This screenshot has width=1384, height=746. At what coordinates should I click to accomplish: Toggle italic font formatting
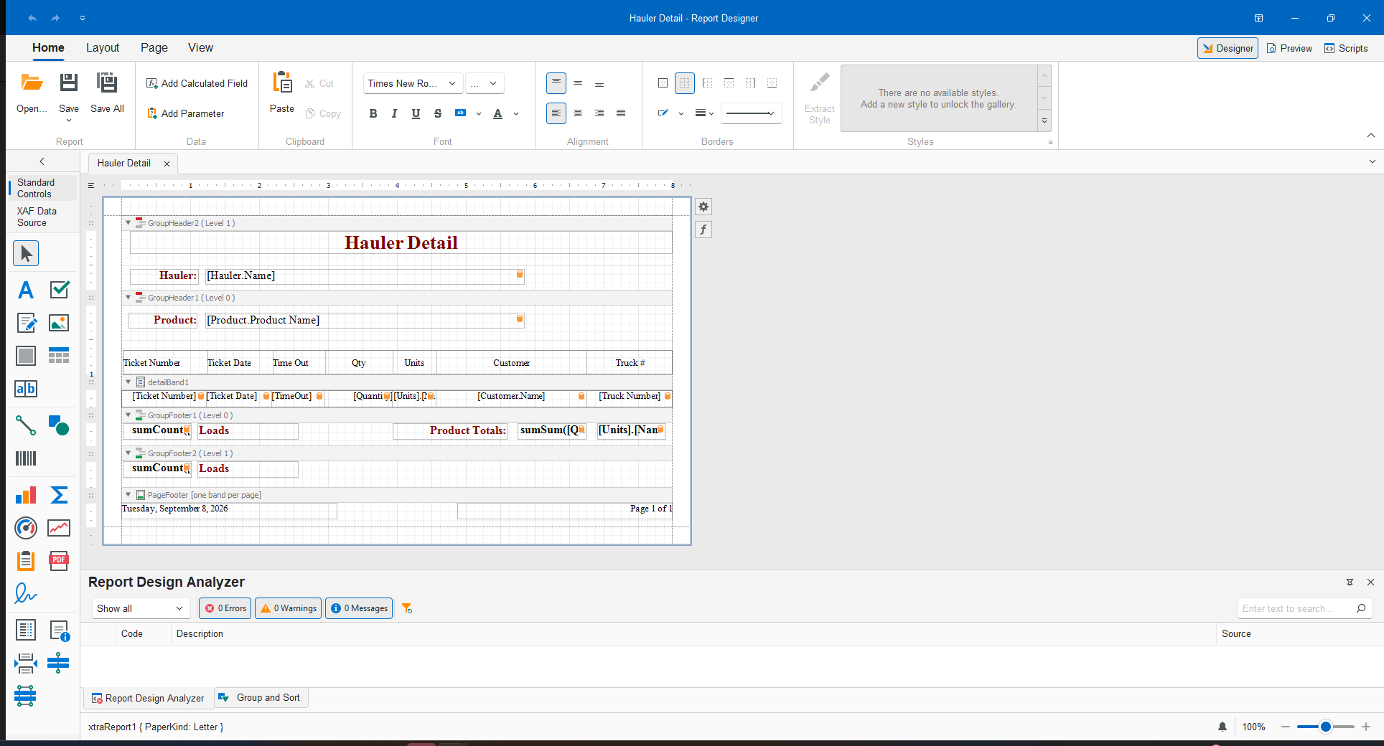(394, 113)
